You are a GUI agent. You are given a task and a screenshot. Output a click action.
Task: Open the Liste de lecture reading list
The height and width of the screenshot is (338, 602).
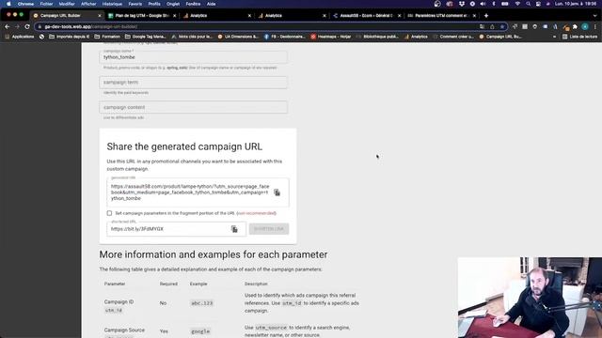coord(579,37)
